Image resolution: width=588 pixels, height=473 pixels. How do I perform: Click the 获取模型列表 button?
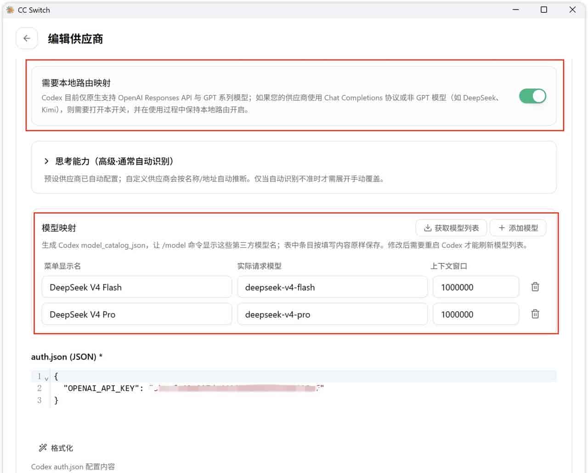click(451, 228)
